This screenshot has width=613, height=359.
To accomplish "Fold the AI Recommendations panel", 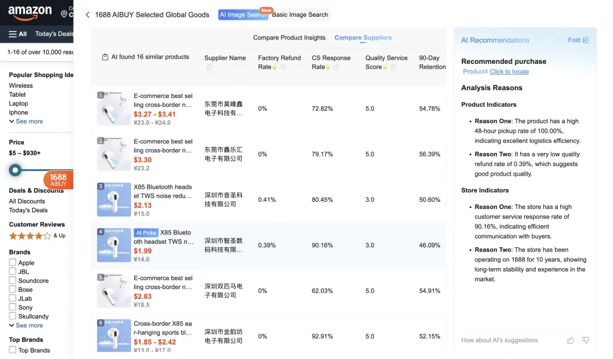I will (578, 40).
